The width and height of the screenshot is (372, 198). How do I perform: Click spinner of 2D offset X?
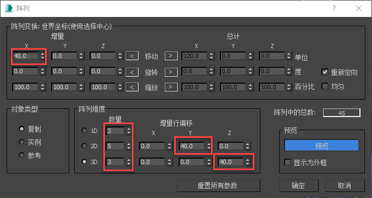coord(169,146)
